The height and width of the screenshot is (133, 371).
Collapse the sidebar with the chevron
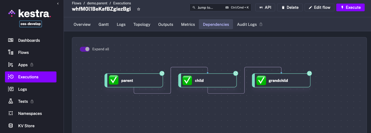tap(58, 4)
